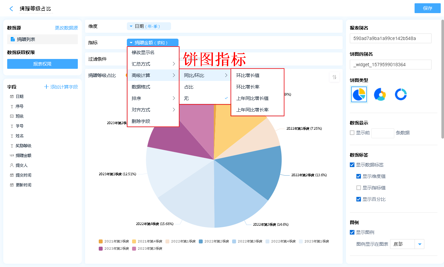Screen dimensions: 444x267
Task: Open the legend position 底部 dropdown
Action: 419,244
